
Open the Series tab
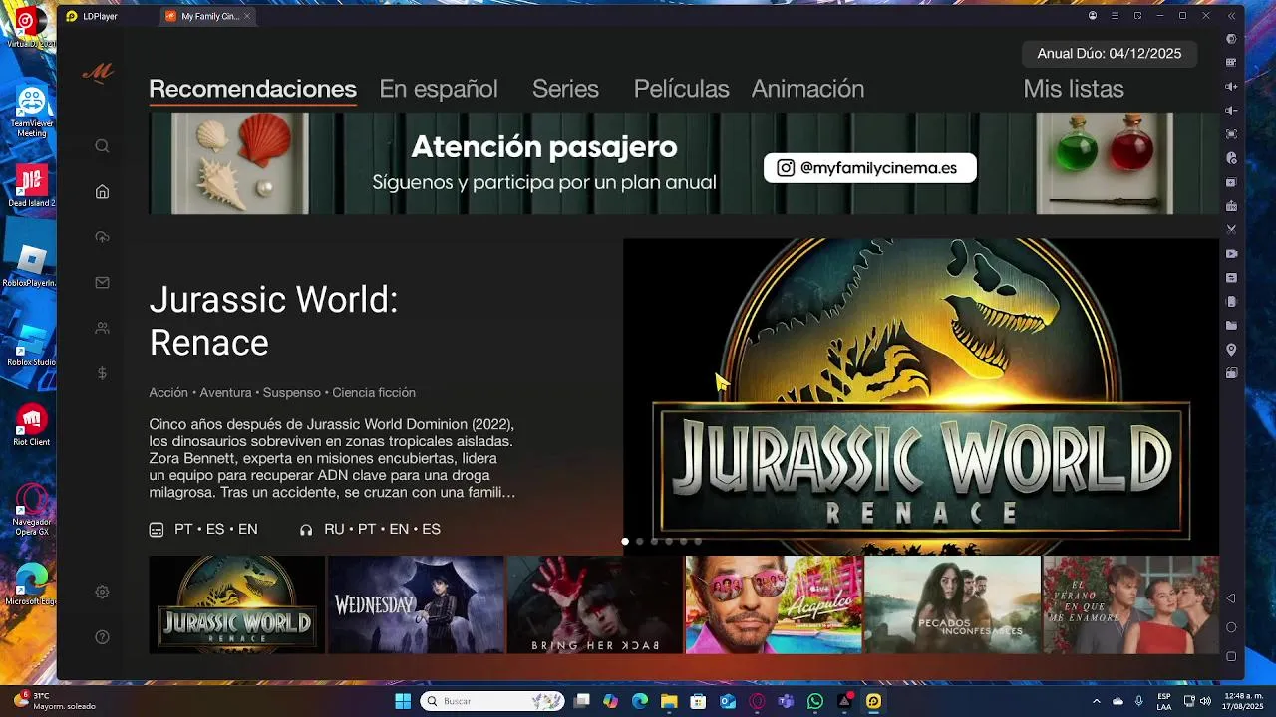(x=565, y=89)
